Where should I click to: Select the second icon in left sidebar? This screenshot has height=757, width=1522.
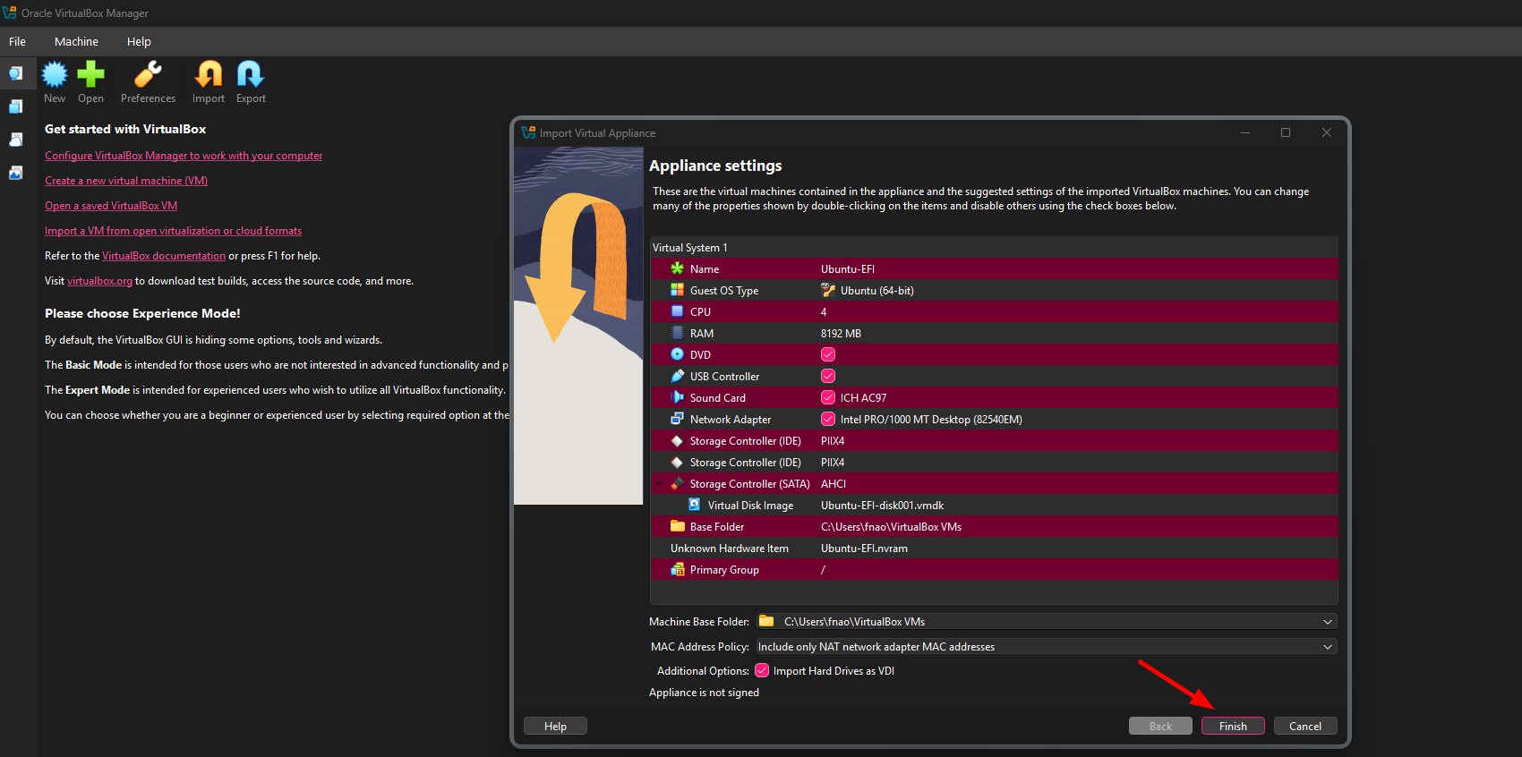16,106
